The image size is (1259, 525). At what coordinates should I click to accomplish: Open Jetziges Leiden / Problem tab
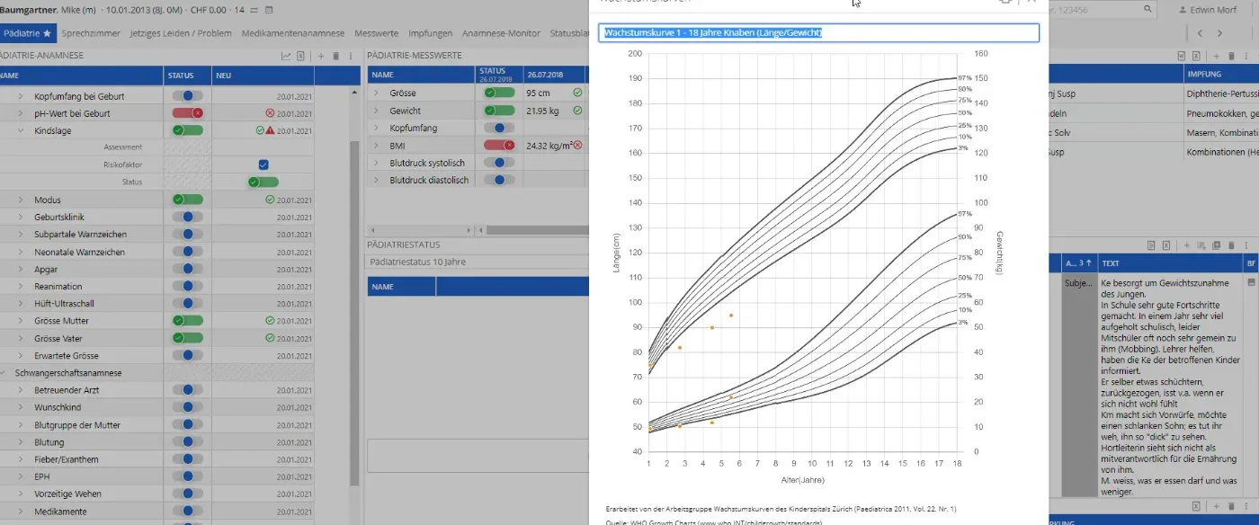click(x=180, y=32)
